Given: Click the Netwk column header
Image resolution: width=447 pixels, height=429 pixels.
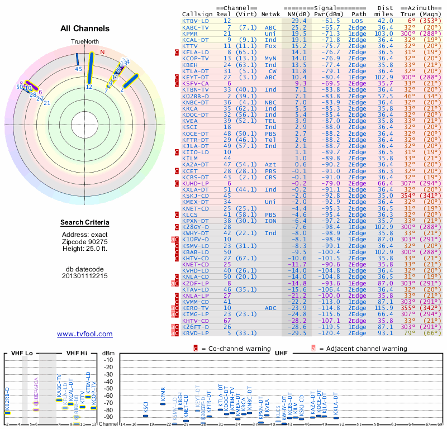Looking at the screenshot, I should click(x=271, y=15).
